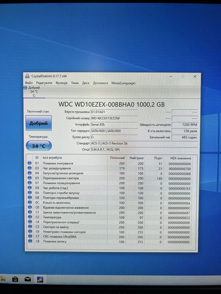This screenshot has width=221, height=294.
Task: Click status icon for Час роботи (год.) row
Action: click(x=30, y=188)
